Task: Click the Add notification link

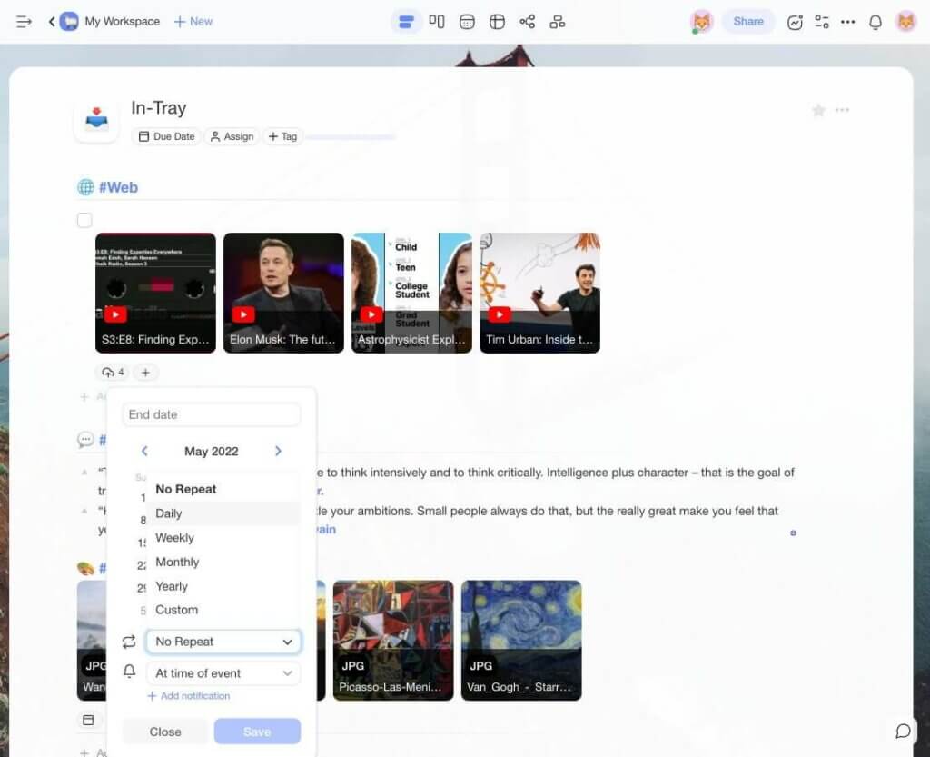Action: (x=189, y=696)
